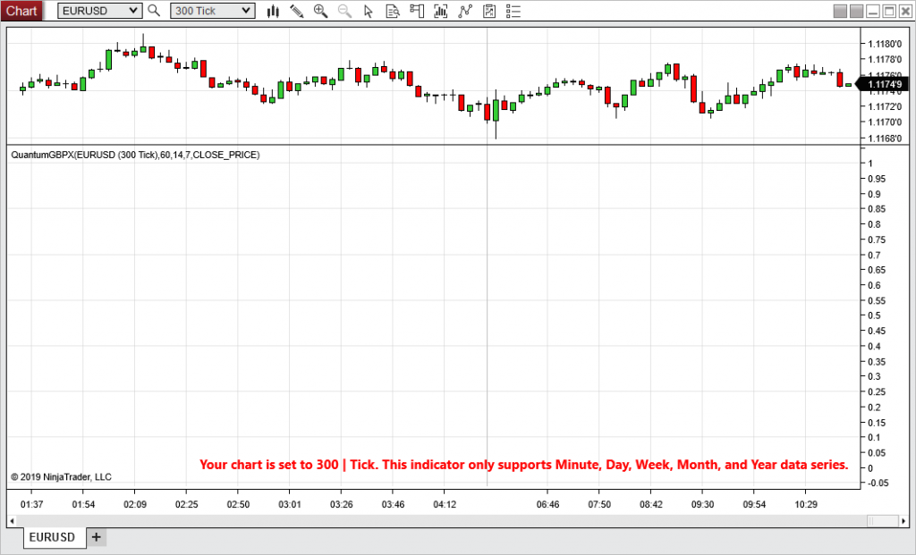Screen dimensions: 916x555
Task: Click the disabled zoom out icon
Action: click(344, 11)
